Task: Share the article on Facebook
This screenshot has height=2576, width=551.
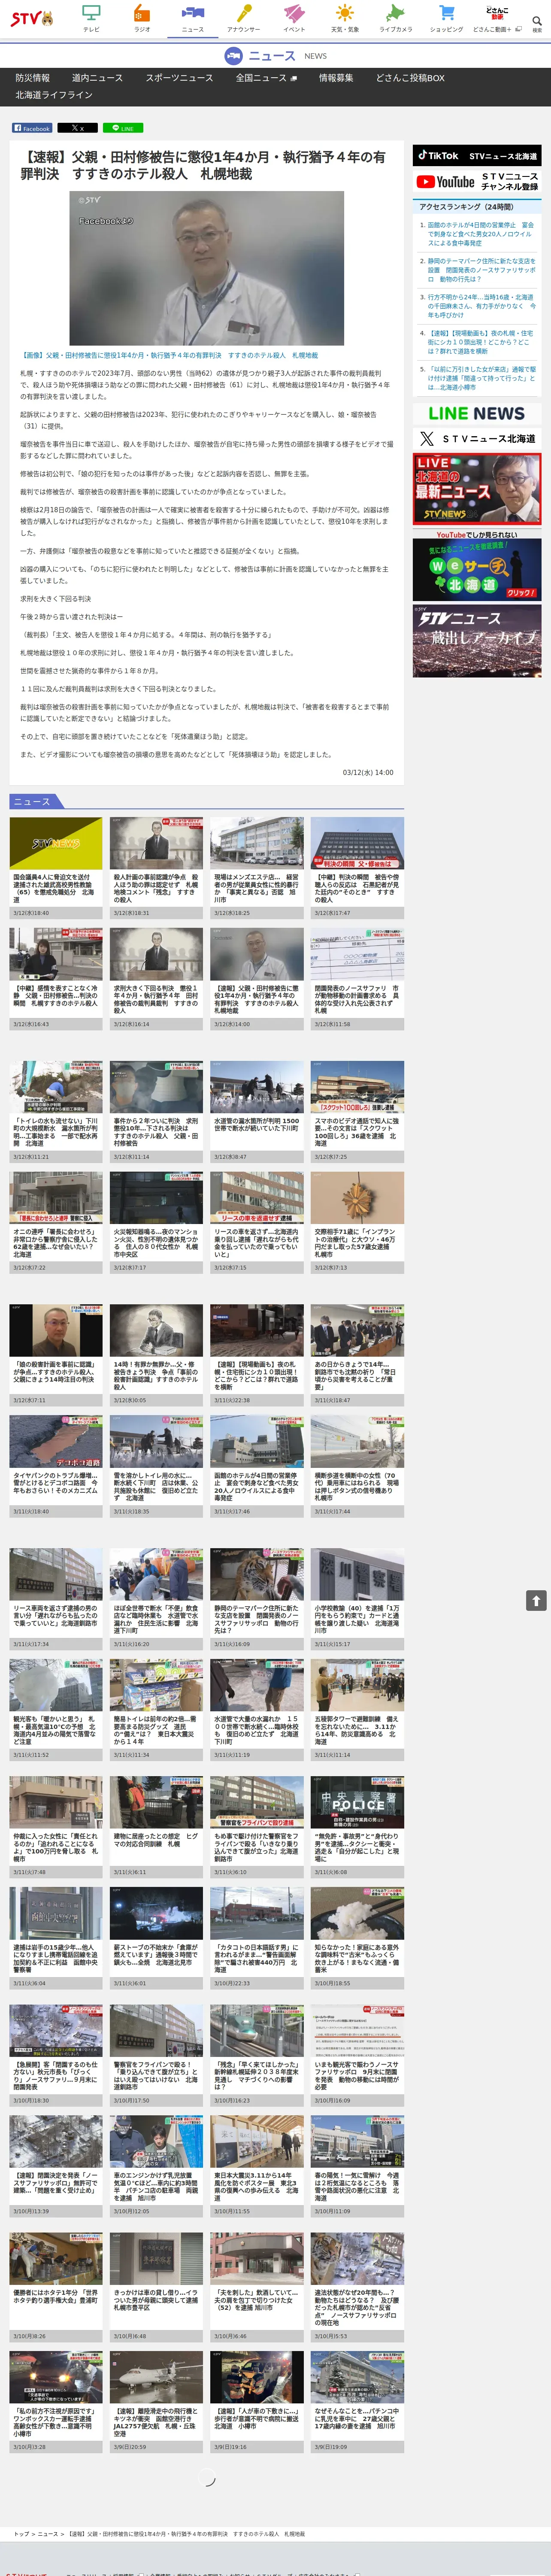Action: coord(32,128)
